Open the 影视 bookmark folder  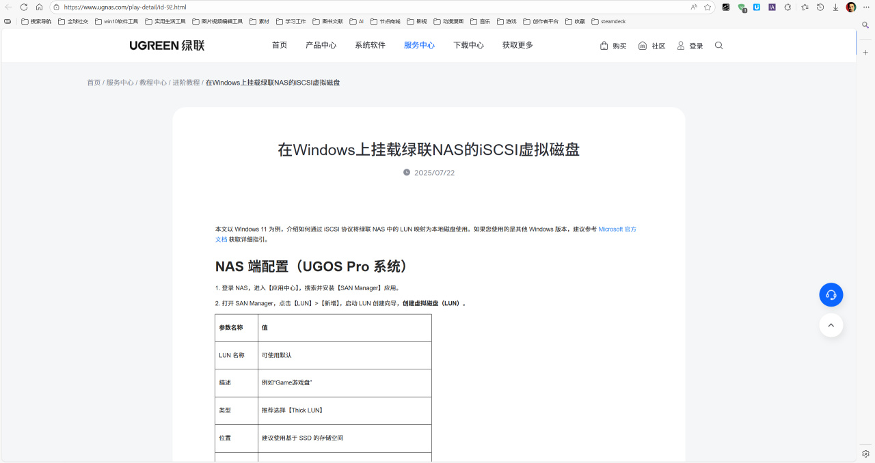417,21
